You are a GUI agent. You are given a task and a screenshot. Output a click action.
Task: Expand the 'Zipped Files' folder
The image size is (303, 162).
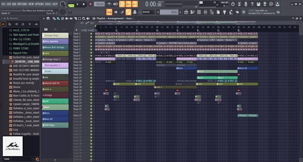[x=19, y=53]
